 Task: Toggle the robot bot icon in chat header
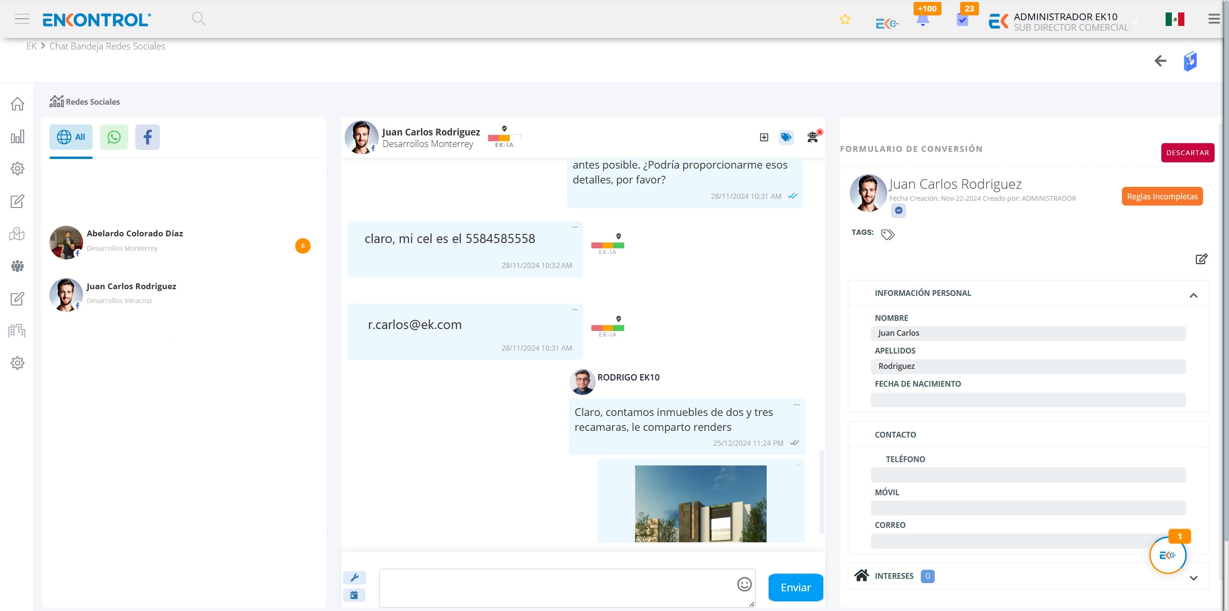point(813,137)
